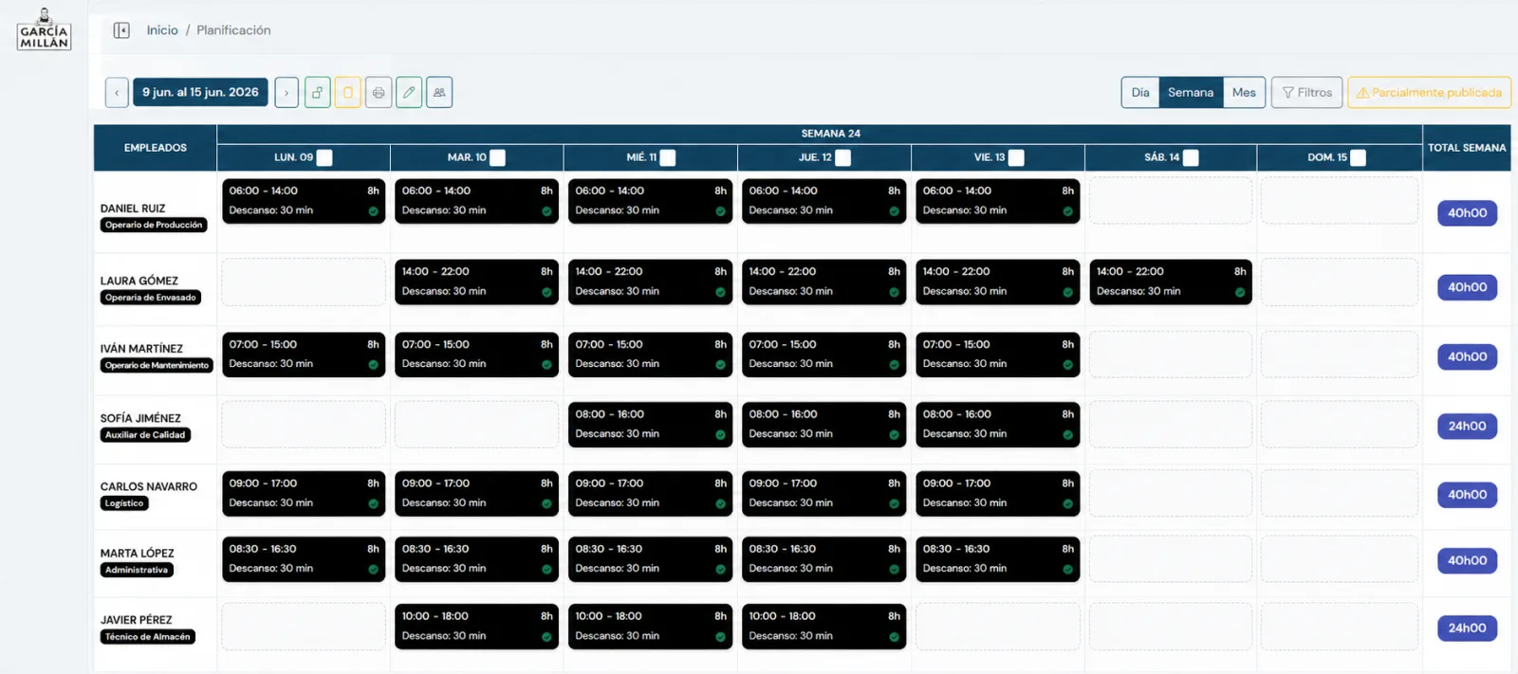Screen dimensions: 1518x674
Task: Switch to the Semana view
Action: click(1191, 92)
